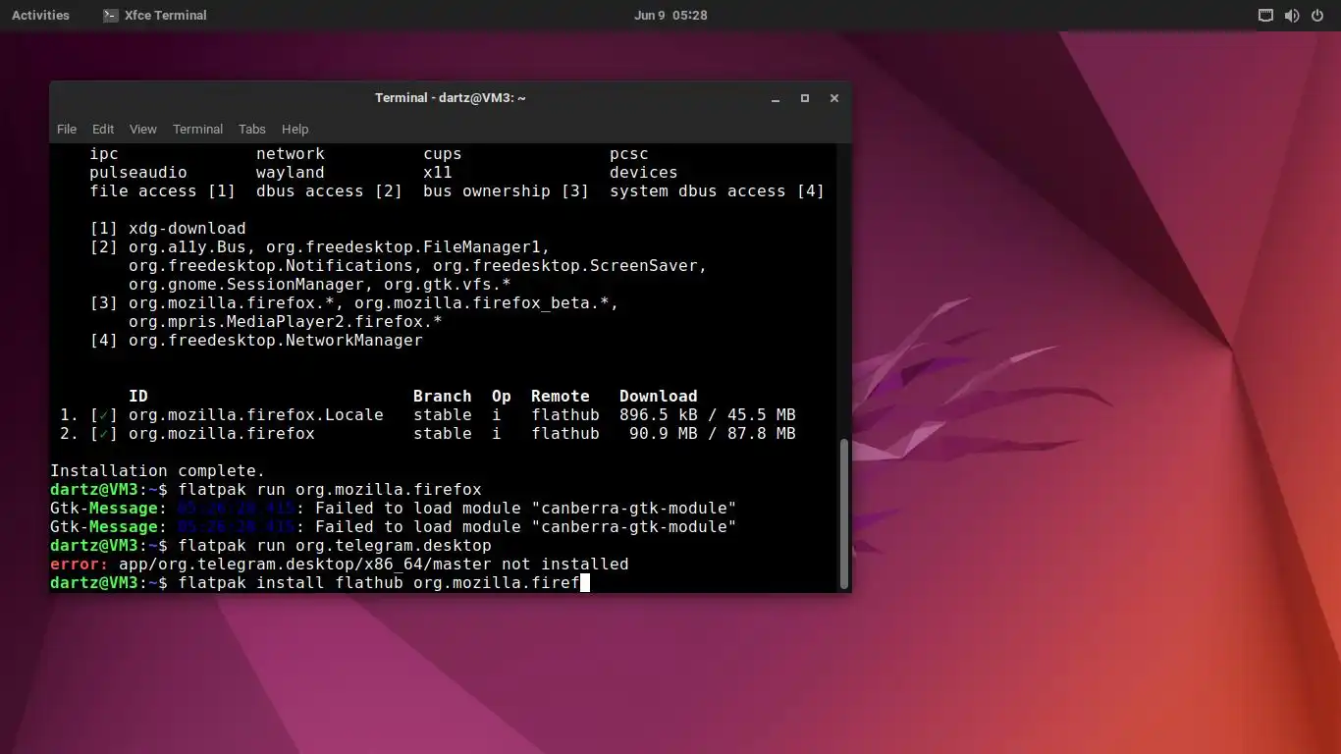Click 'bus ownership [3]' text
Image resolution: width=1341 pixels, height=754 pixels.
[507, 191]
